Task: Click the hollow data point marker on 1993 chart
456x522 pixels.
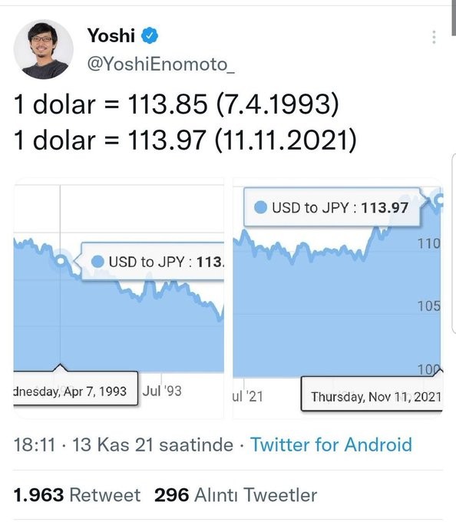Action: point(61,261)
